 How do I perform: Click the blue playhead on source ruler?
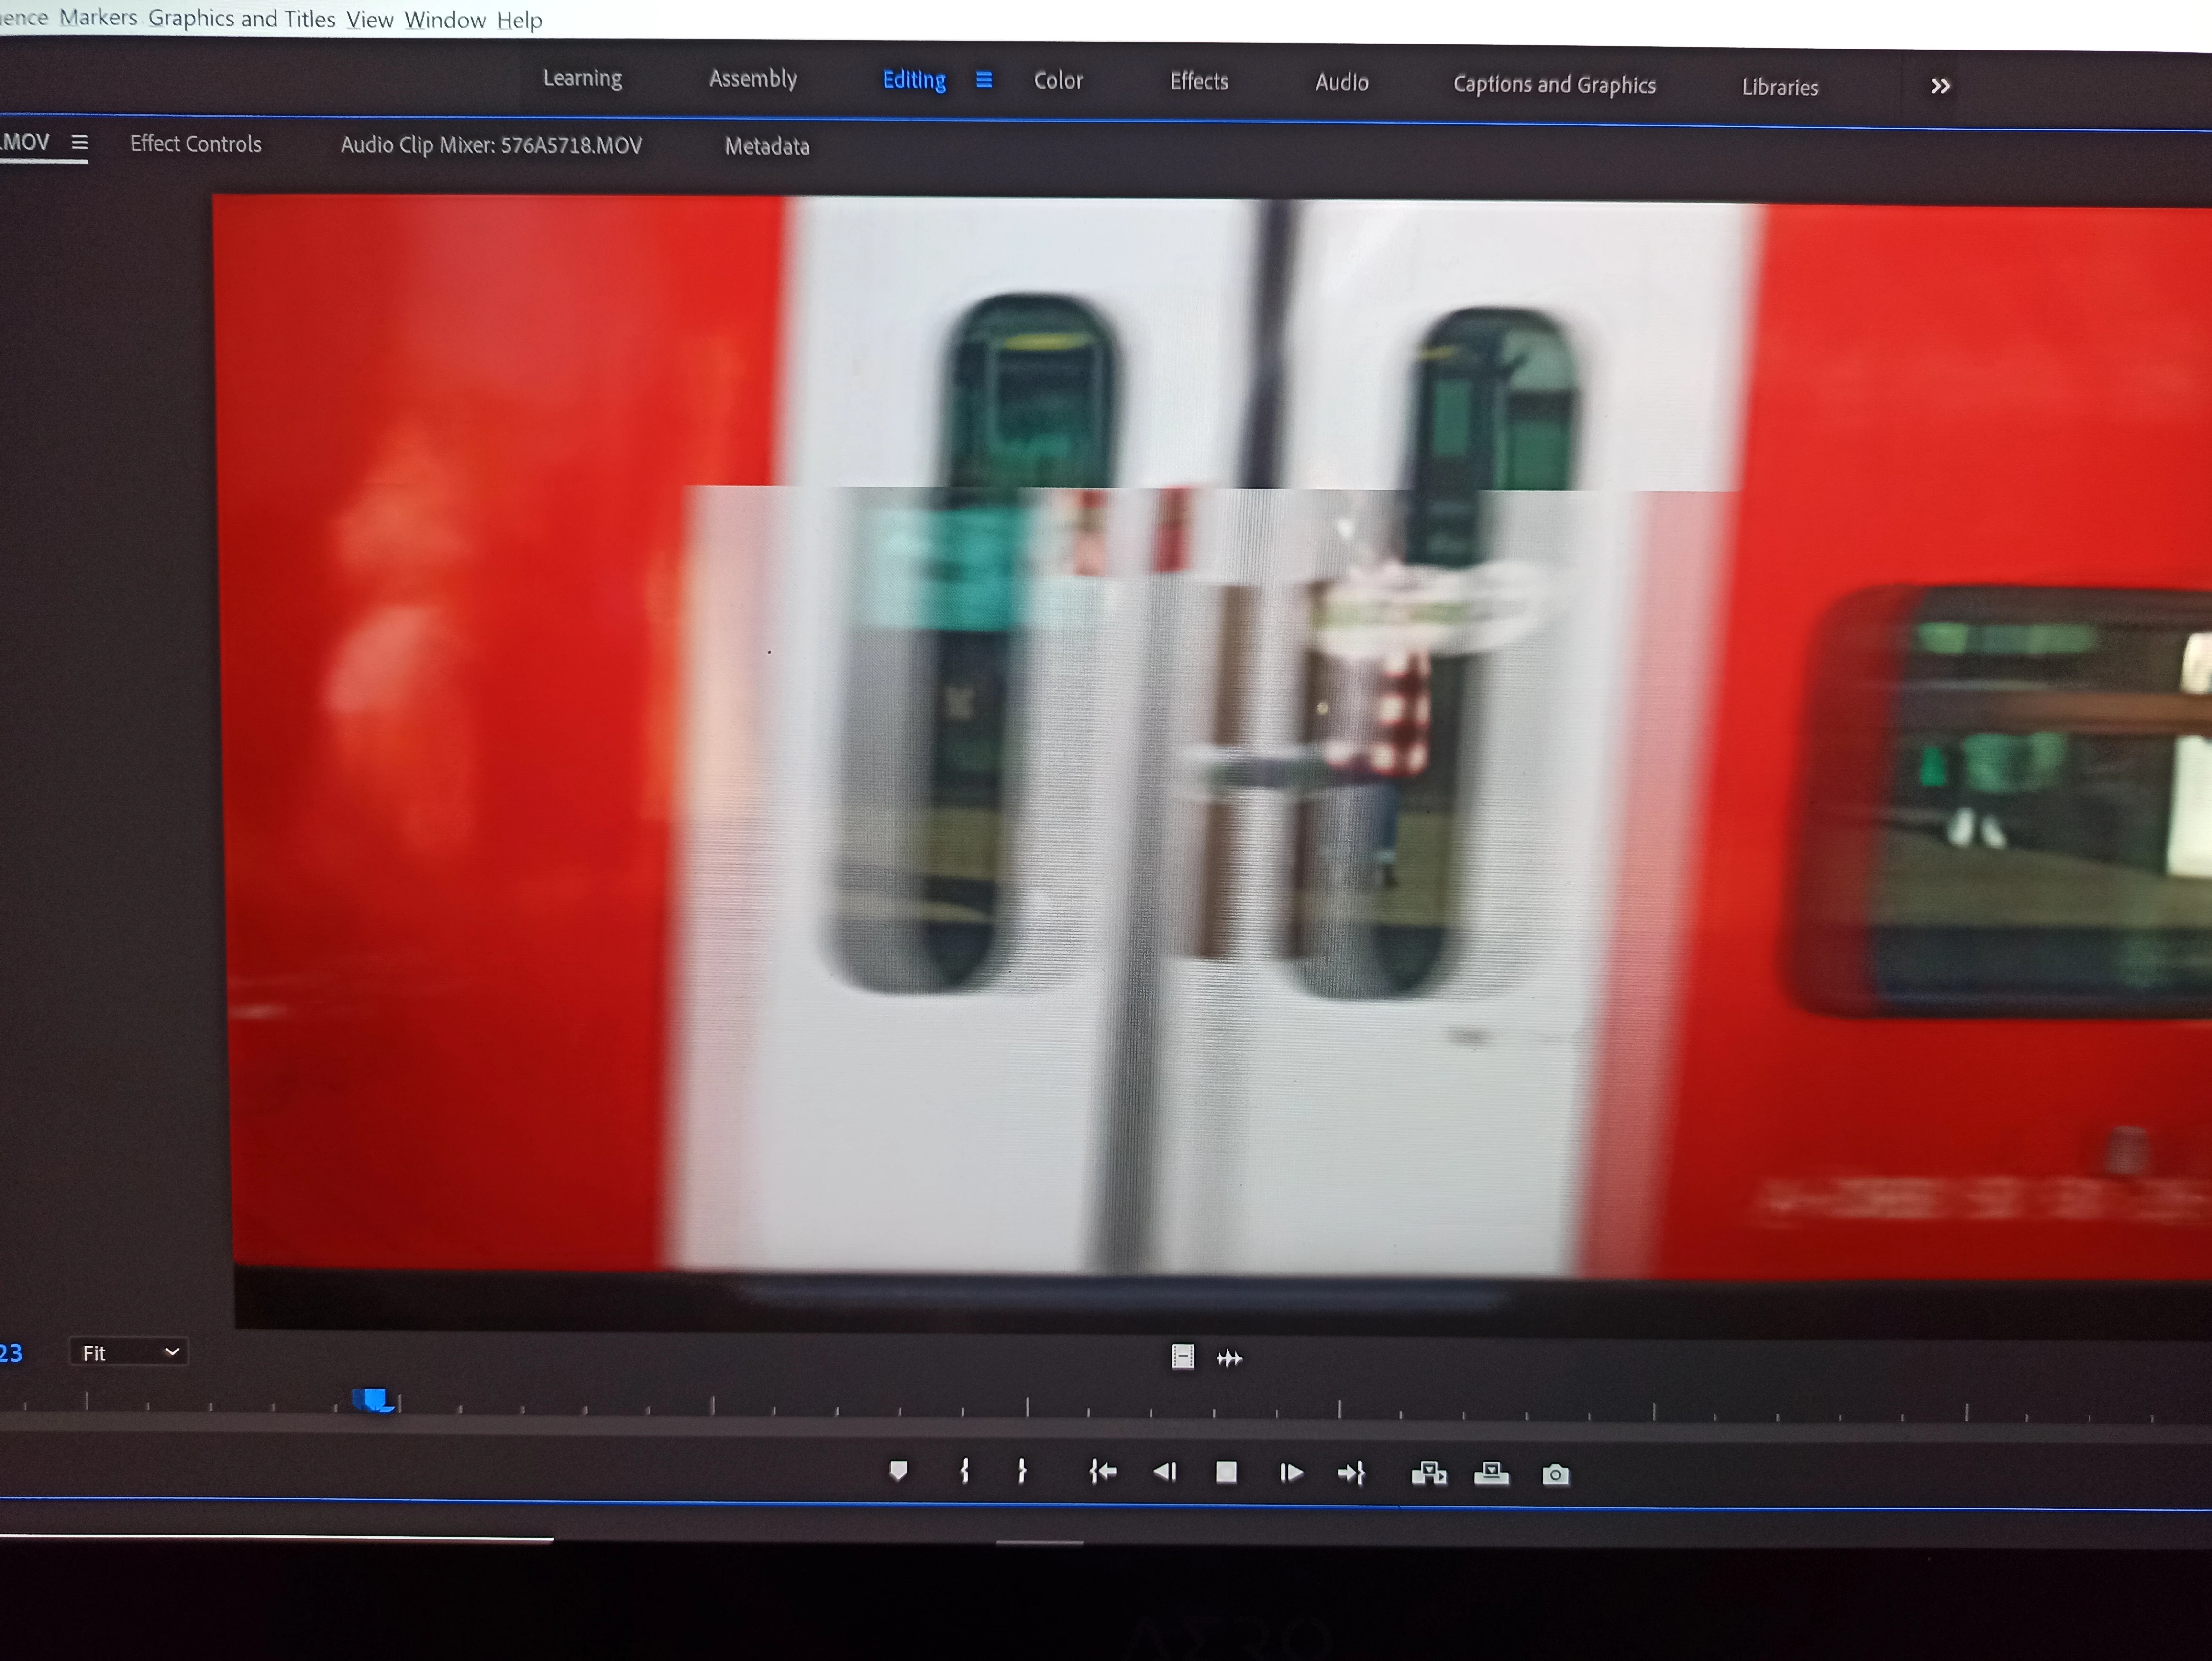pyautogui.click(x=375, y=1399)
